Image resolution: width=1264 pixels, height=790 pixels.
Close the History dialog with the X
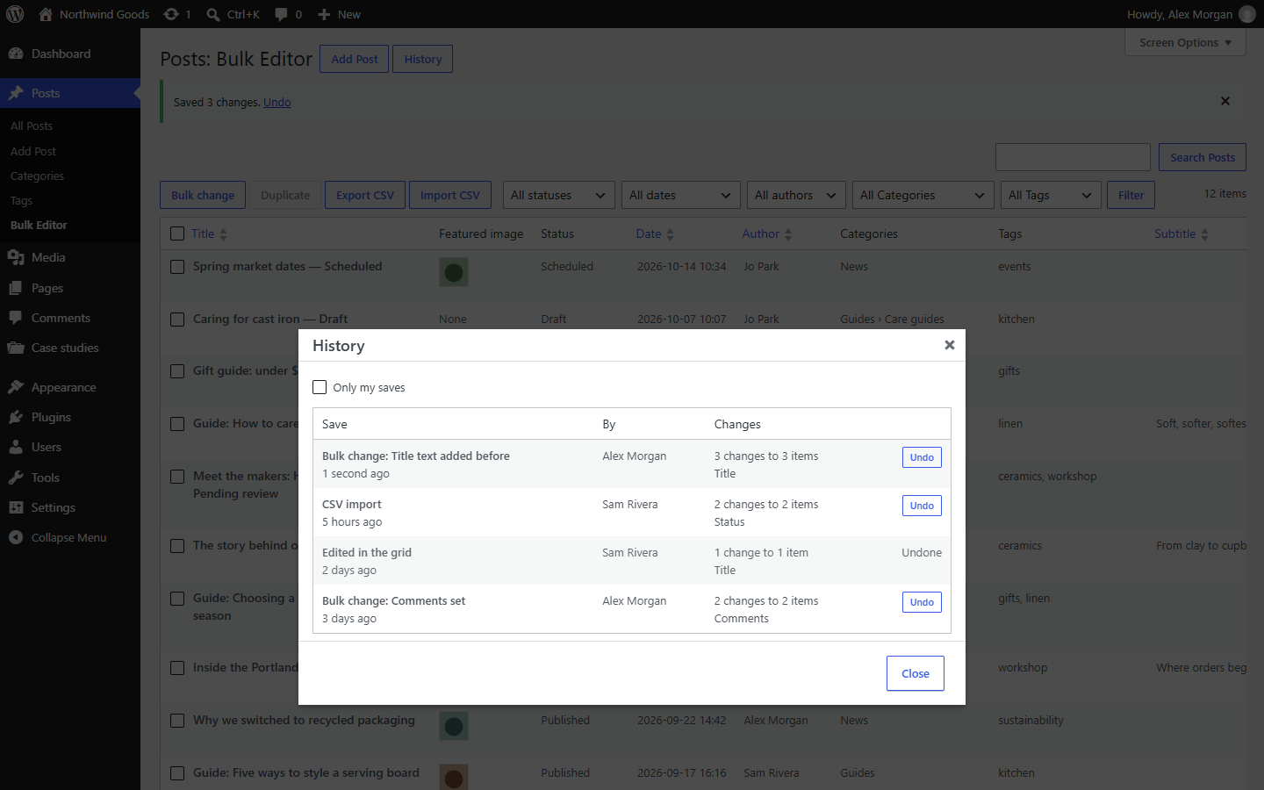pos(949,345)
